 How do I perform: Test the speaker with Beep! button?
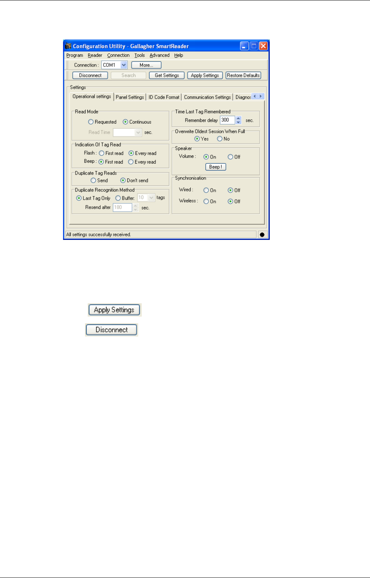pyautogui.click(x=216, y=167)
